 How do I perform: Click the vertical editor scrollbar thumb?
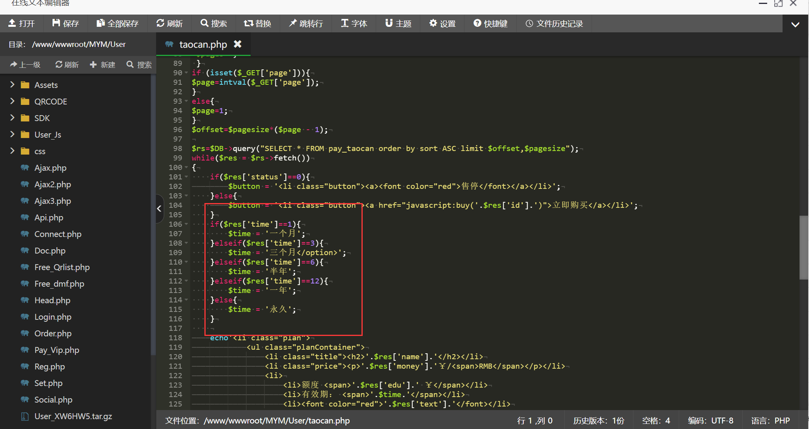click(803, 247)
